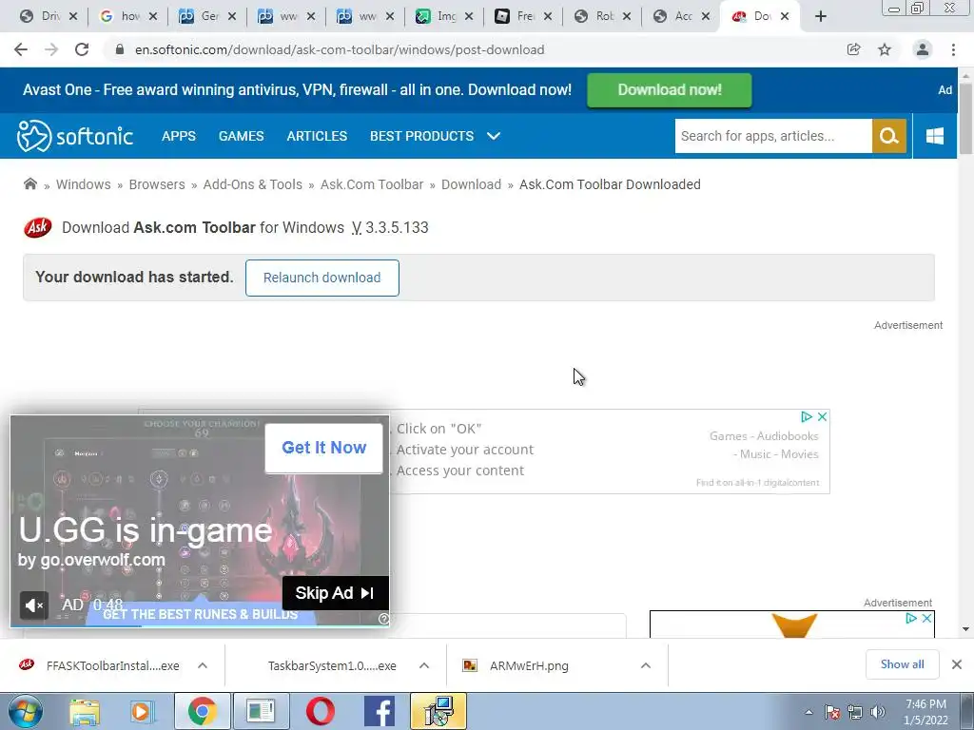
Task: Click the installer icon in taskbar
Action: click(x=438, y=711)
